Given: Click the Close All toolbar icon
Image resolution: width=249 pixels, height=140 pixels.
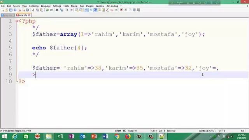Looking at the screenshot, I should coord(24,10).
